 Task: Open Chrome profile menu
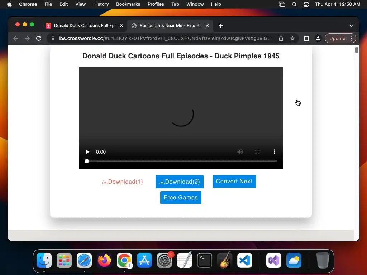318,38
